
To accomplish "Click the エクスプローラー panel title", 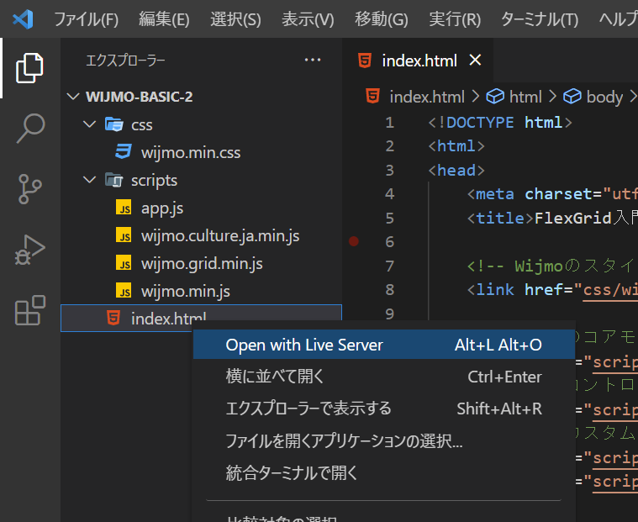I will point(125,61).
